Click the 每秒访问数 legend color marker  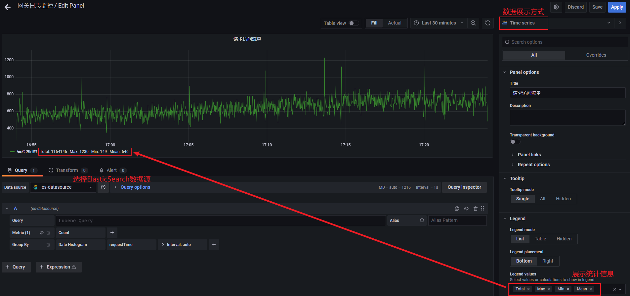pos(12,152)
